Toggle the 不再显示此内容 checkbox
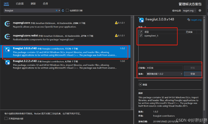 (6, 119)
